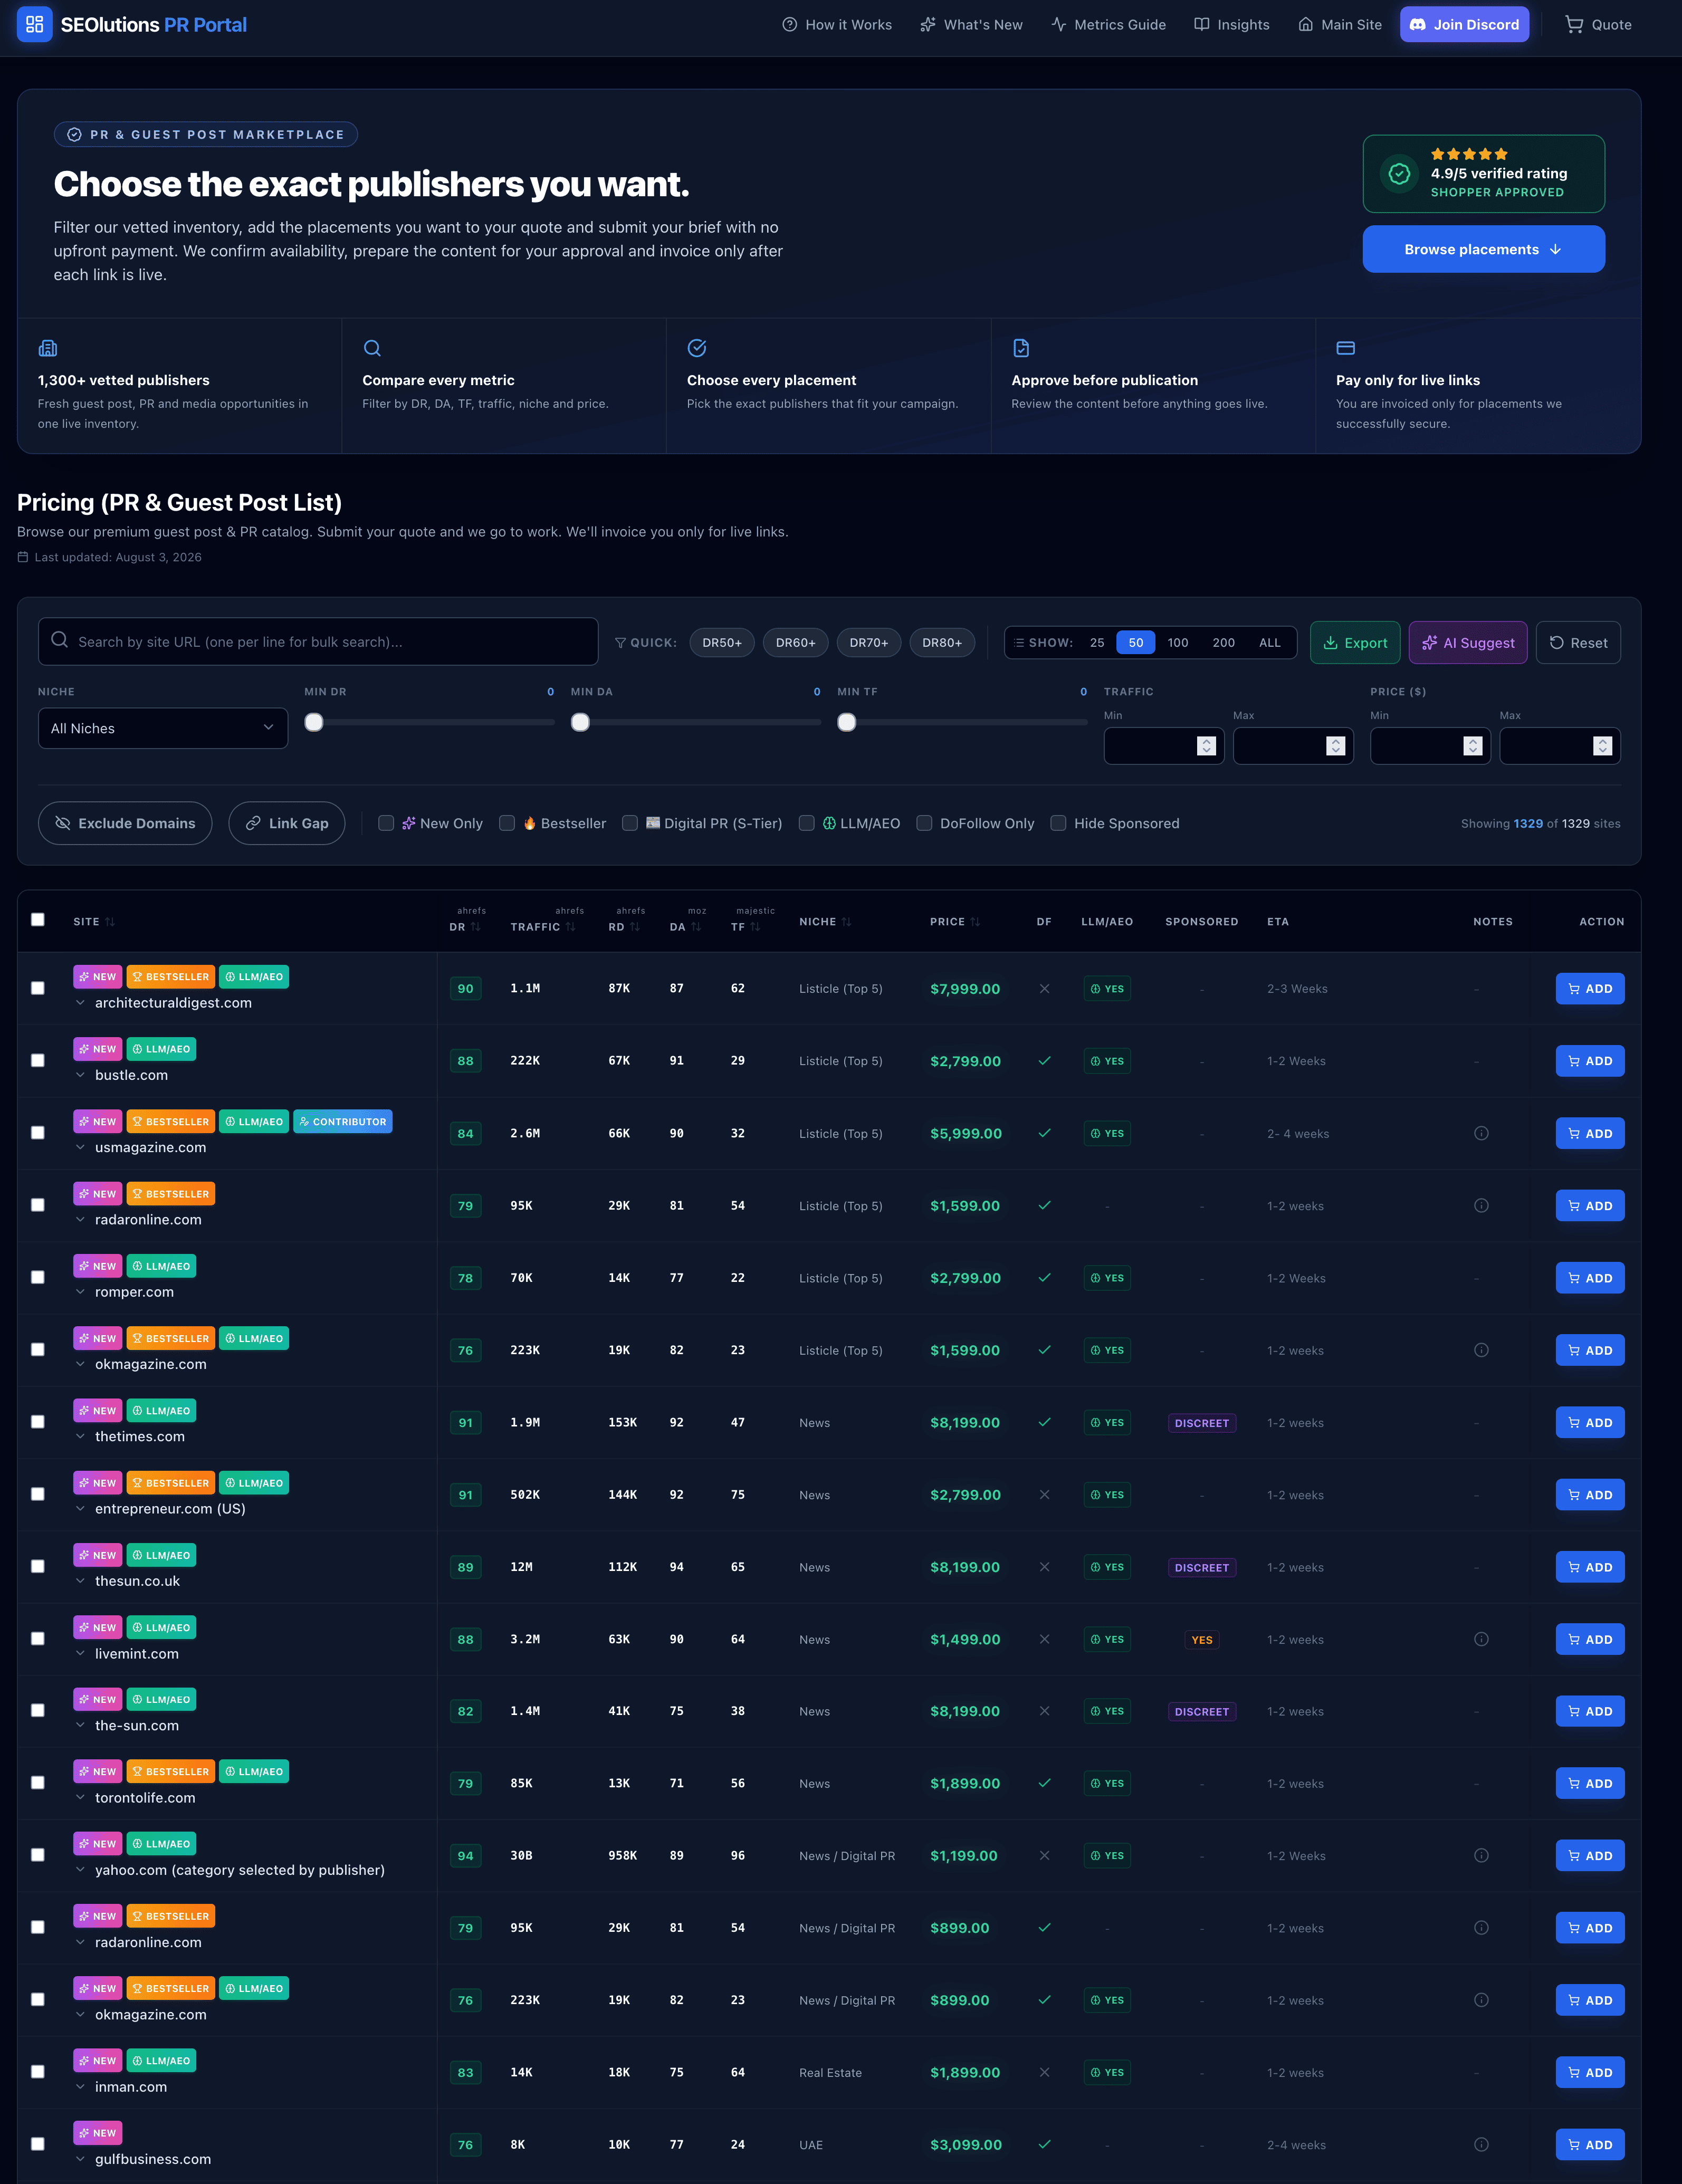This screenshot has height=2184, width=1682.
Task: Expand the inman.com row chevron
Action: click(80, 2087)
